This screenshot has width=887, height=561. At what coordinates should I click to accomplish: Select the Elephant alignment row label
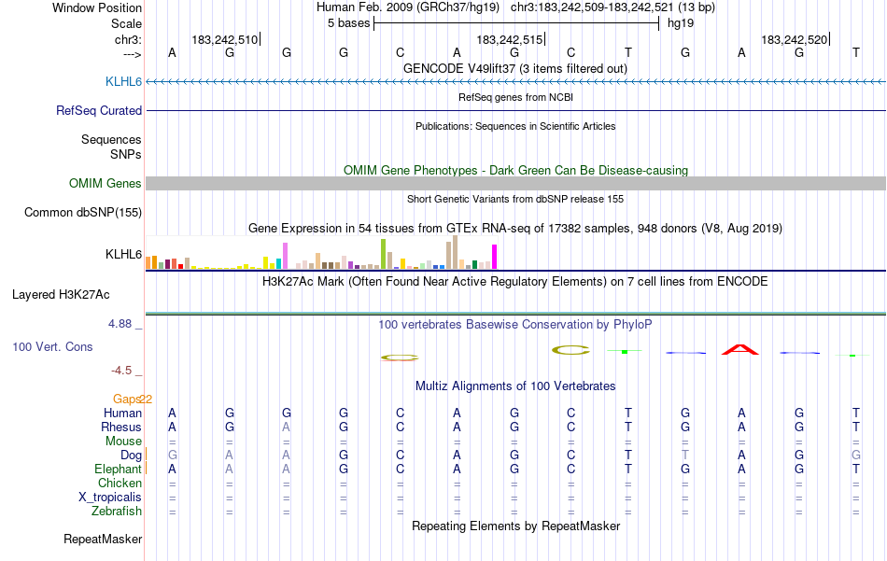[118, 469]
